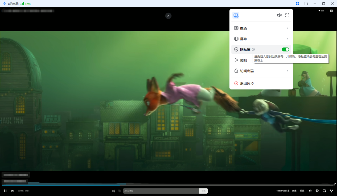
Task: Skip to the next video
Action: (x=12, y=191)
